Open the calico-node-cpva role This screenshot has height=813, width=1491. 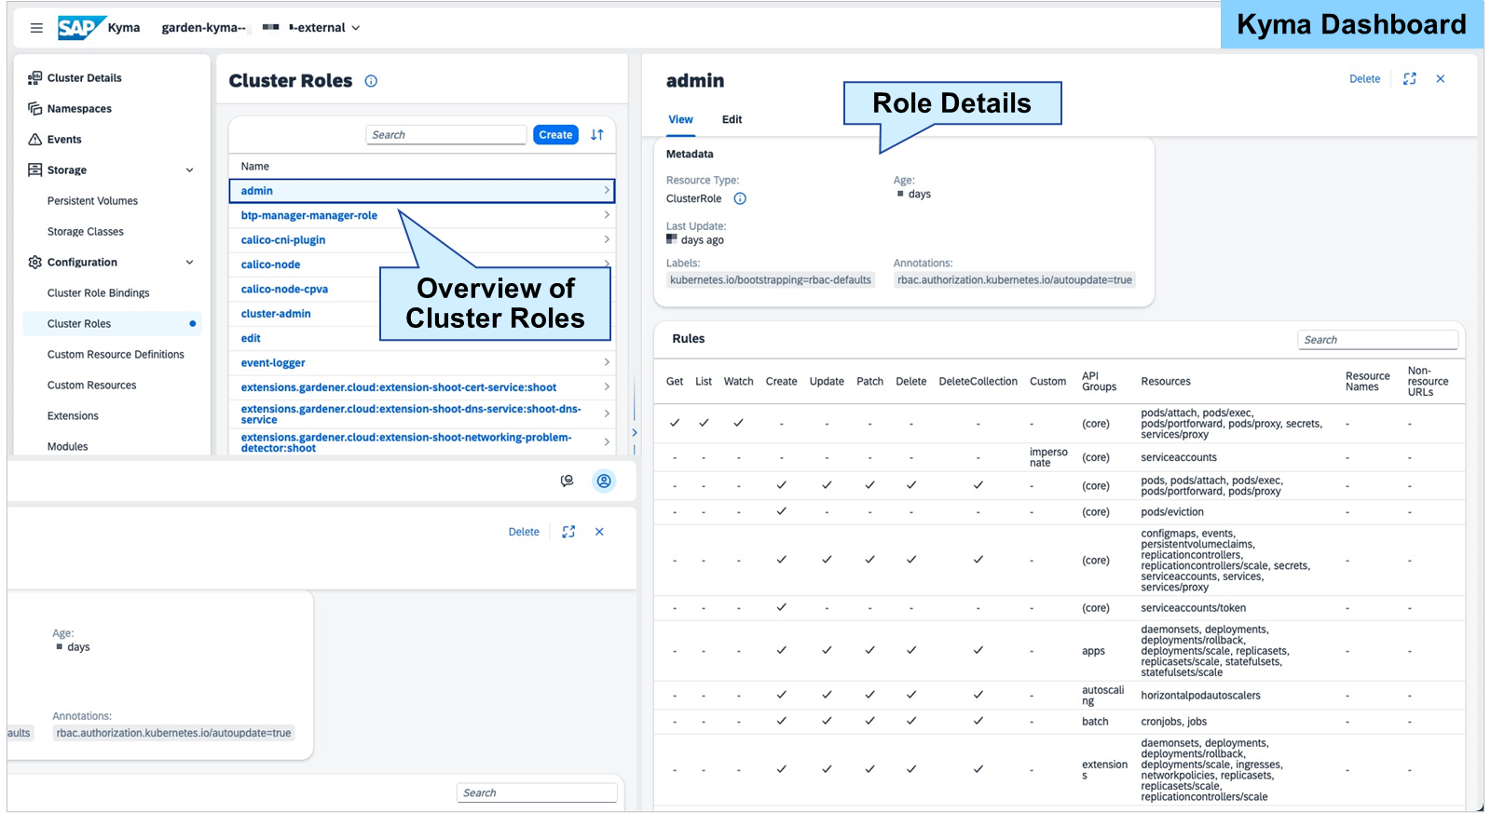(284, 290)
